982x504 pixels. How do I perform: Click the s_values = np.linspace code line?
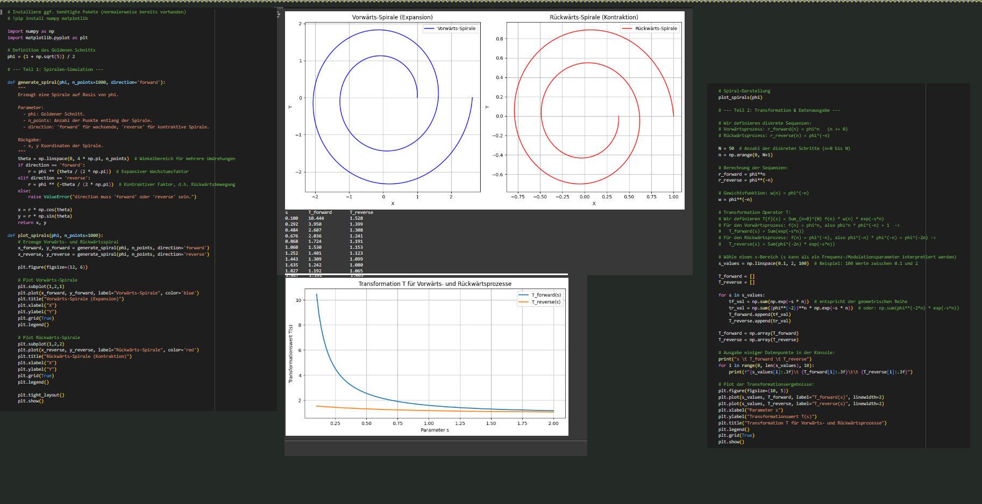[x=763, y=263]
